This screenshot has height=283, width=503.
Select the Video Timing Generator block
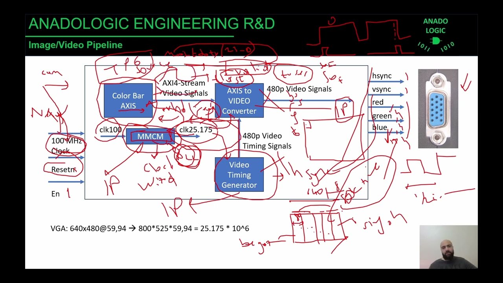pos(239,175)
